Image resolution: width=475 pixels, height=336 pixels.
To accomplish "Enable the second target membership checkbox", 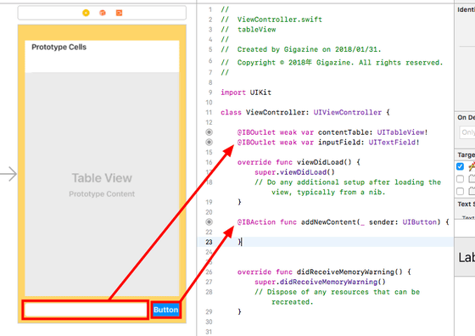I will 460,179.
